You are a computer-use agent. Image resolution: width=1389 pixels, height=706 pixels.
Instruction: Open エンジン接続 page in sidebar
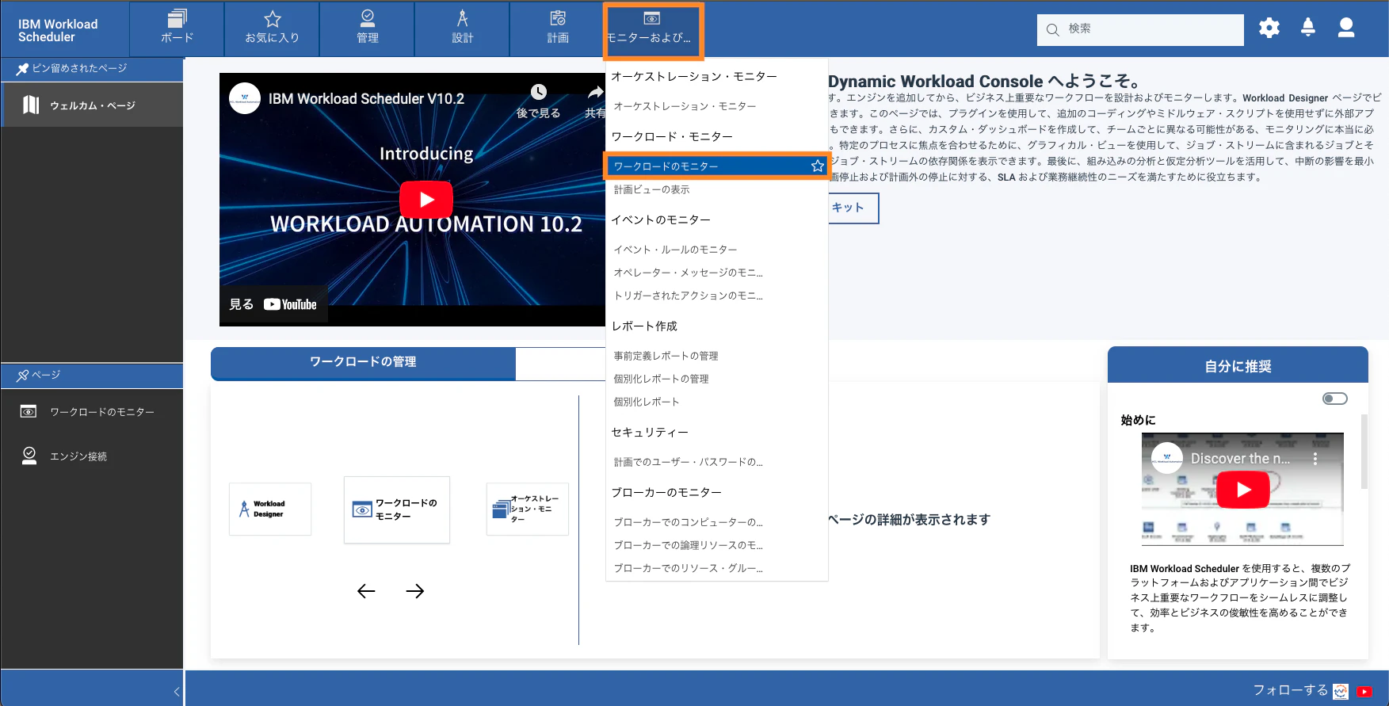(92, 456)
